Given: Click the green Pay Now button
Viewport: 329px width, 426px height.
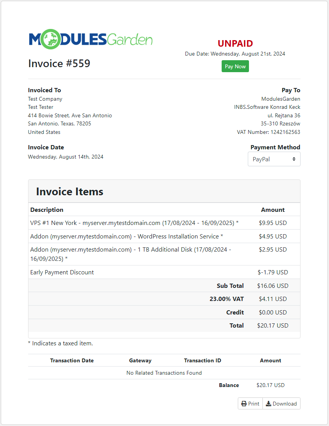Looking at the screenshot, I should [235, 66].
